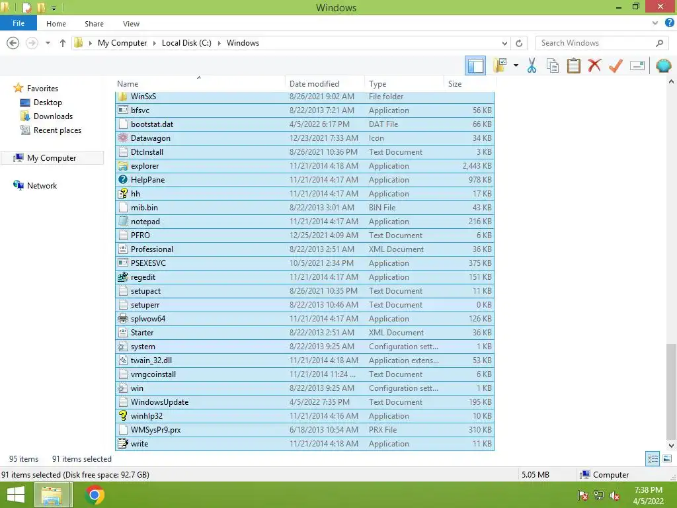This screenshot has height=508, width=677.
Task: Select the winhlp32 help icon
Action: [x=122, y=415]
